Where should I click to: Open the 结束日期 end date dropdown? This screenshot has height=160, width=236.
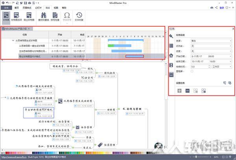coord(230,62)
